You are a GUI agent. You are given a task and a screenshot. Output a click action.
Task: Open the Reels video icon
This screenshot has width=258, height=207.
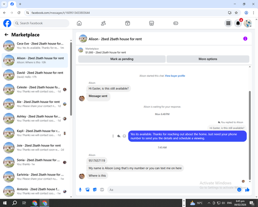pos(127,23)
